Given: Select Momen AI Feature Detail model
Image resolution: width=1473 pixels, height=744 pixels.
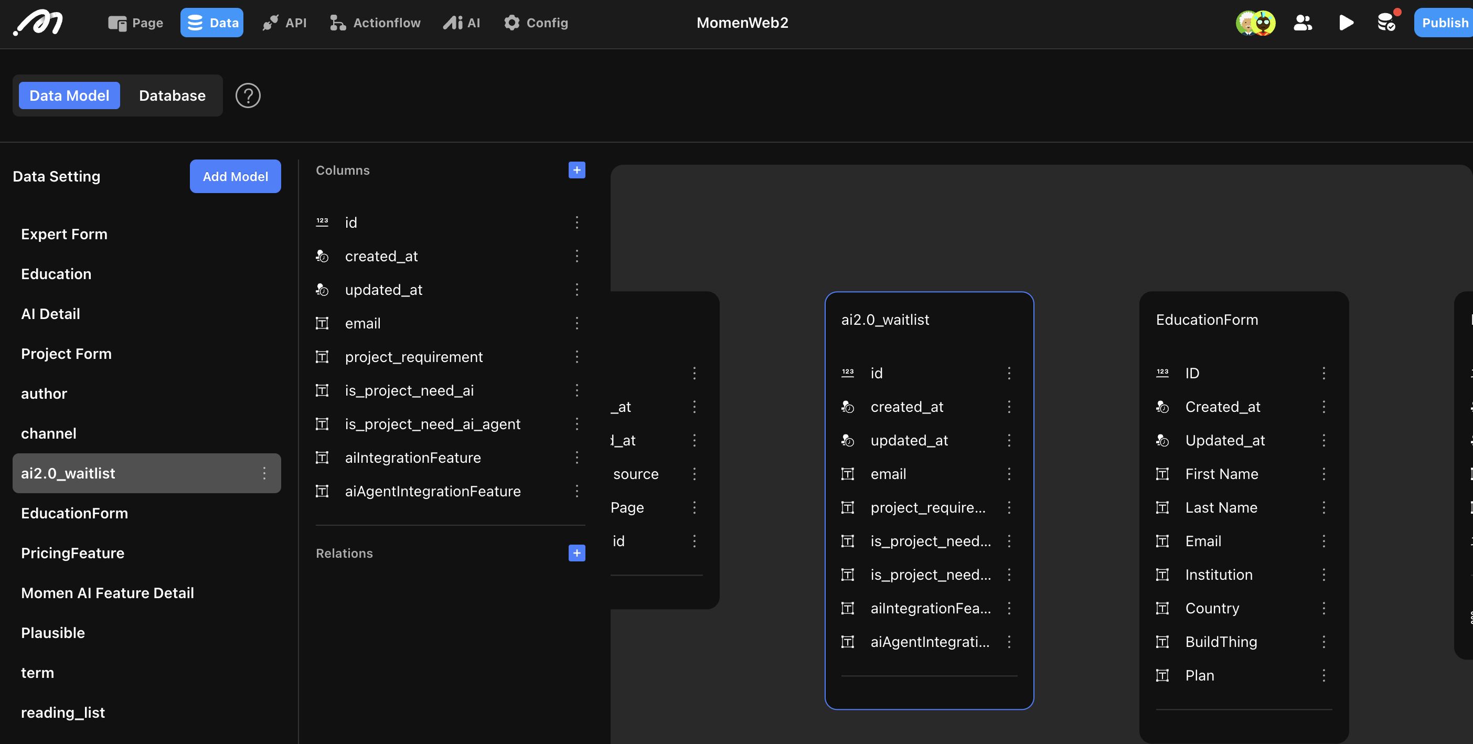Looking at the screenshot, I should point(146,593).
